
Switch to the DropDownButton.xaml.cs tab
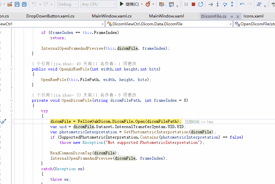(50, 16)
